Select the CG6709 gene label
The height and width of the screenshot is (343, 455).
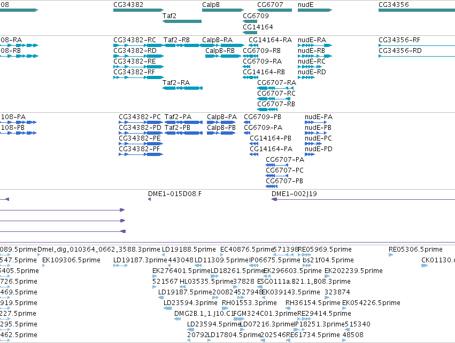[256, 16]
